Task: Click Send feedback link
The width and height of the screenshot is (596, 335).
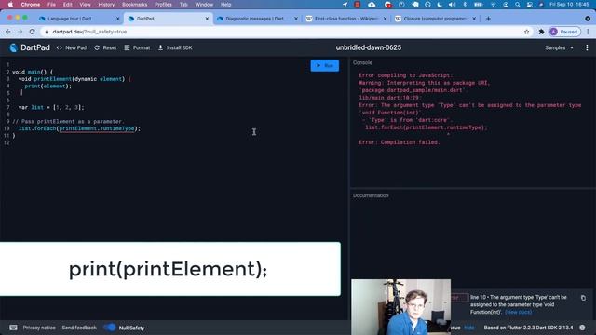Action: pos(79,328)
